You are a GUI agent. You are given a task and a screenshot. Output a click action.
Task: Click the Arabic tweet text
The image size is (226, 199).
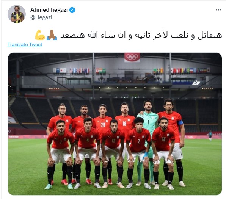pyautogui.click(x=141, y=35)
